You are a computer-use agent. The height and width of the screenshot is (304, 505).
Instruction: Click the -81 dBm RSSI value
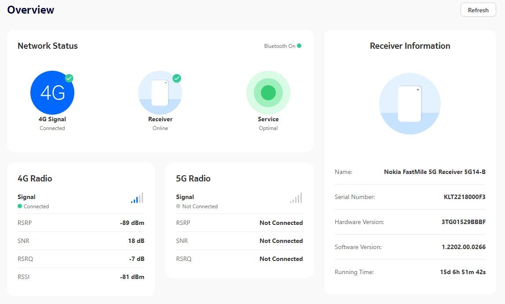132,277
